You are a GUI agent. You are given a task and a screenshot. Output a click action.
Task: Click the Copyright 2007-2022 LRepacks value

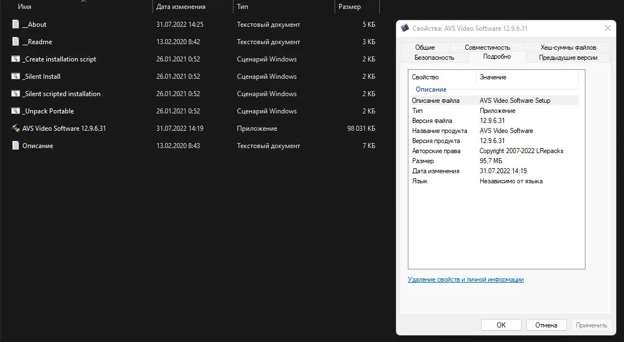click(x=521, y=150)
